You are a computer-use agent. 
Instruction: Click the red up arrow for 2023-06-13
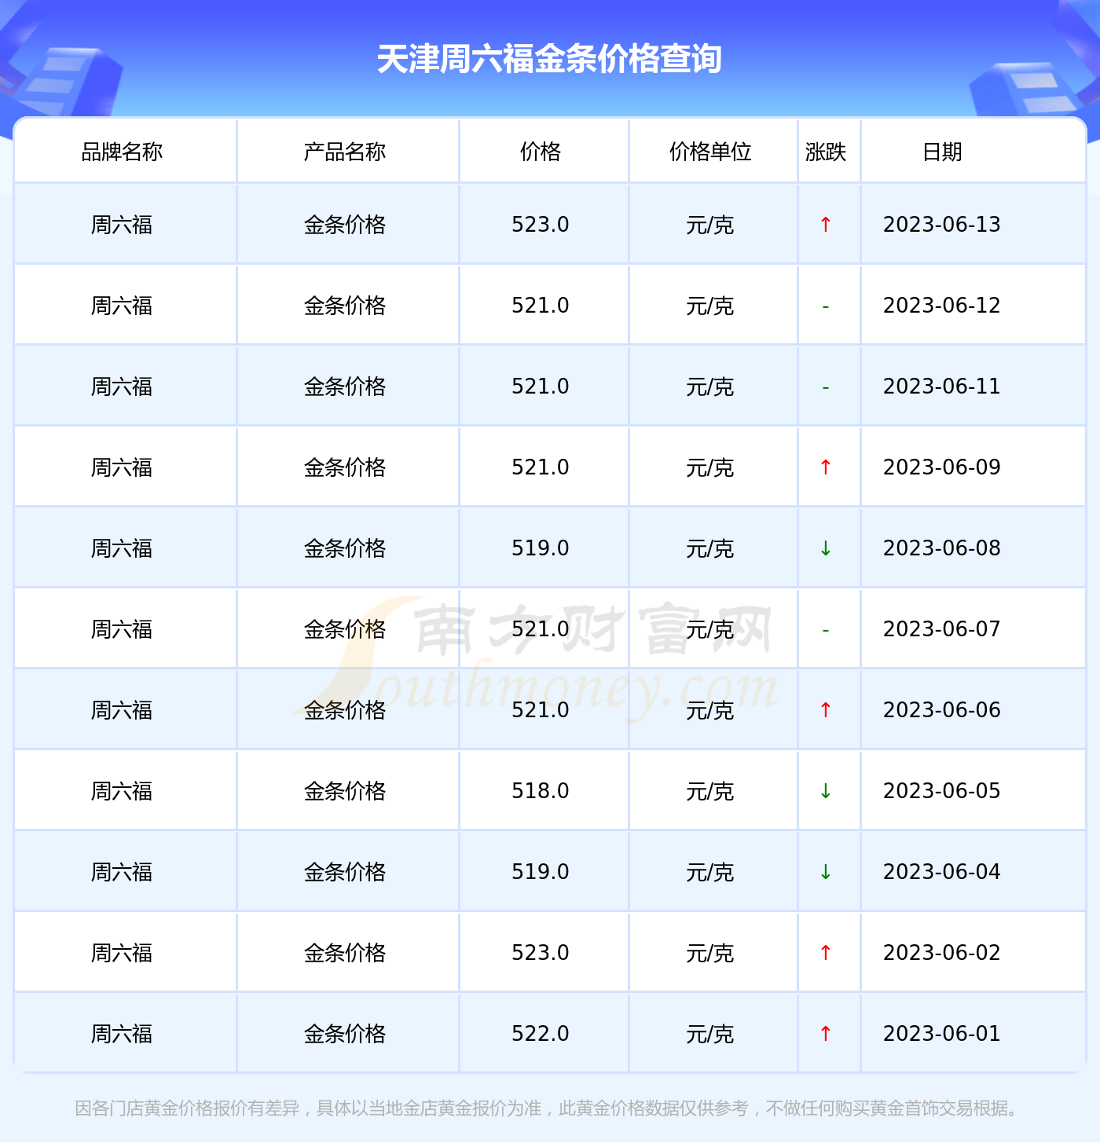825,225
